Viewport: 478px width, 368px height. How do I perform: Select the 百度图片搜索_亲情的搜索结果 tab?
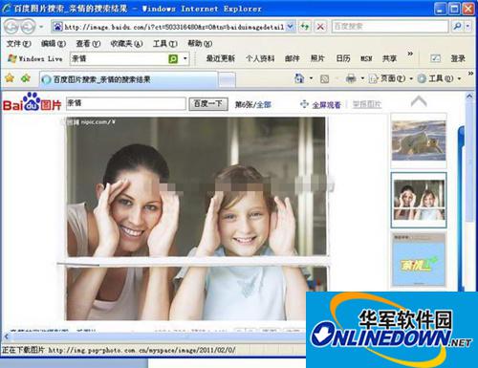click(x=129, y=79)
